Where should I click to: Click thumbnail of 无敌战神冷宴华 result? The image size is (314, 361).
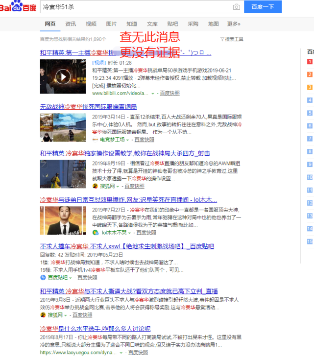click(x=63, y=127)
